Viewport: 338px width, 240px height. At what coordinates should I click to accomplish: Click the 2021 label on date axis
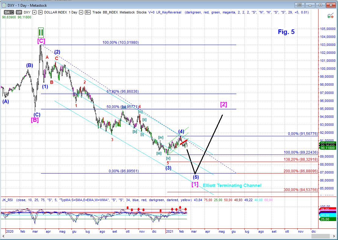170,231
